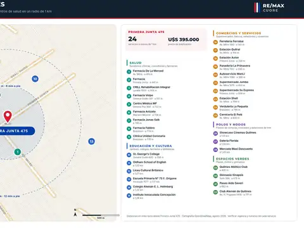304x228 pixels.
Task: Click number badge beside Farmacia De La Merced
Action: [x=129, y=72]
